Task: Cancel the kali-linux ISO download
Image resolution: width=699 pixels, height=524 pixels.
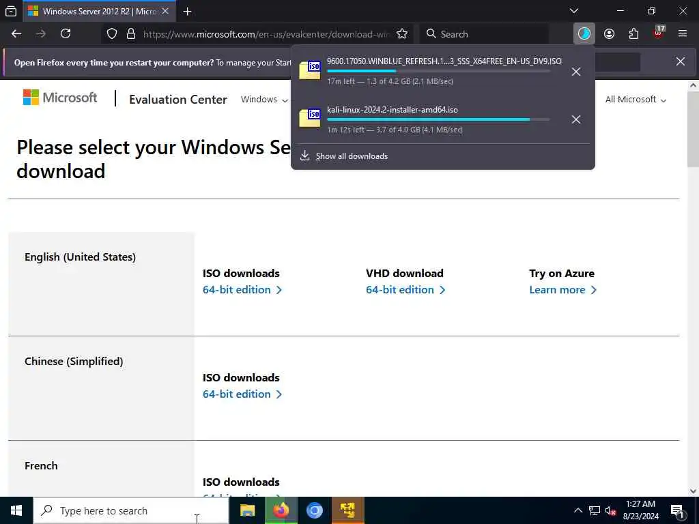Action: tap(576, 119)
